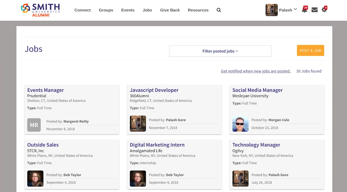Open the messages envelope icon
The width and height of the screenshot is (347, 192).
click(315, 10)
